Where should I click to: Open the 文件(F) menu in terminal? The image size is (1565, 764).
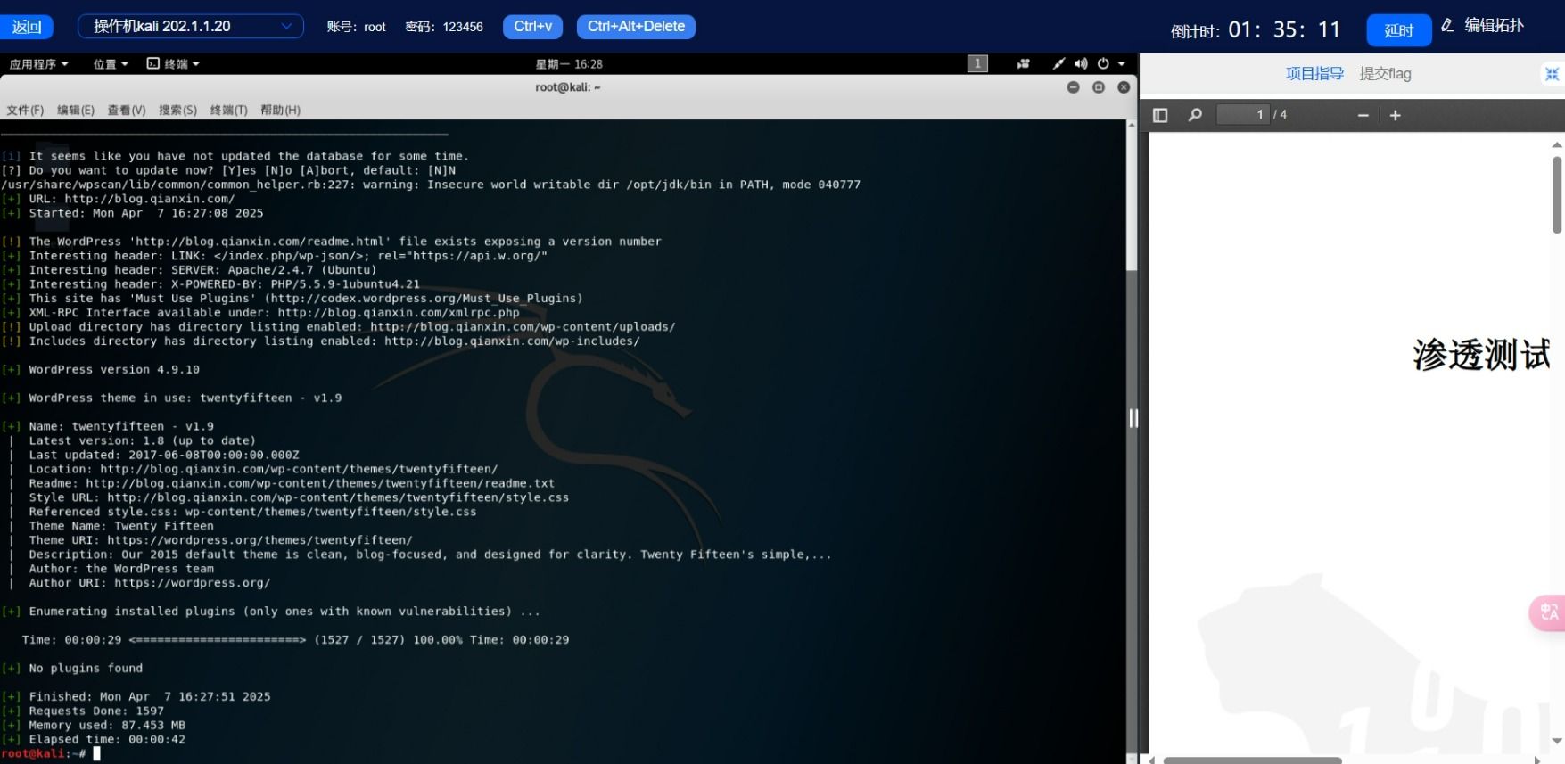point(25,111)
